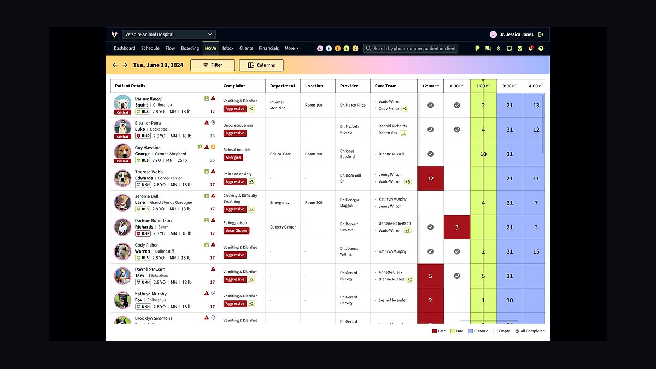This screenshot has width=656, height=369.
Task: Click the Complaint column header
Action: click(x=242, y=86)
